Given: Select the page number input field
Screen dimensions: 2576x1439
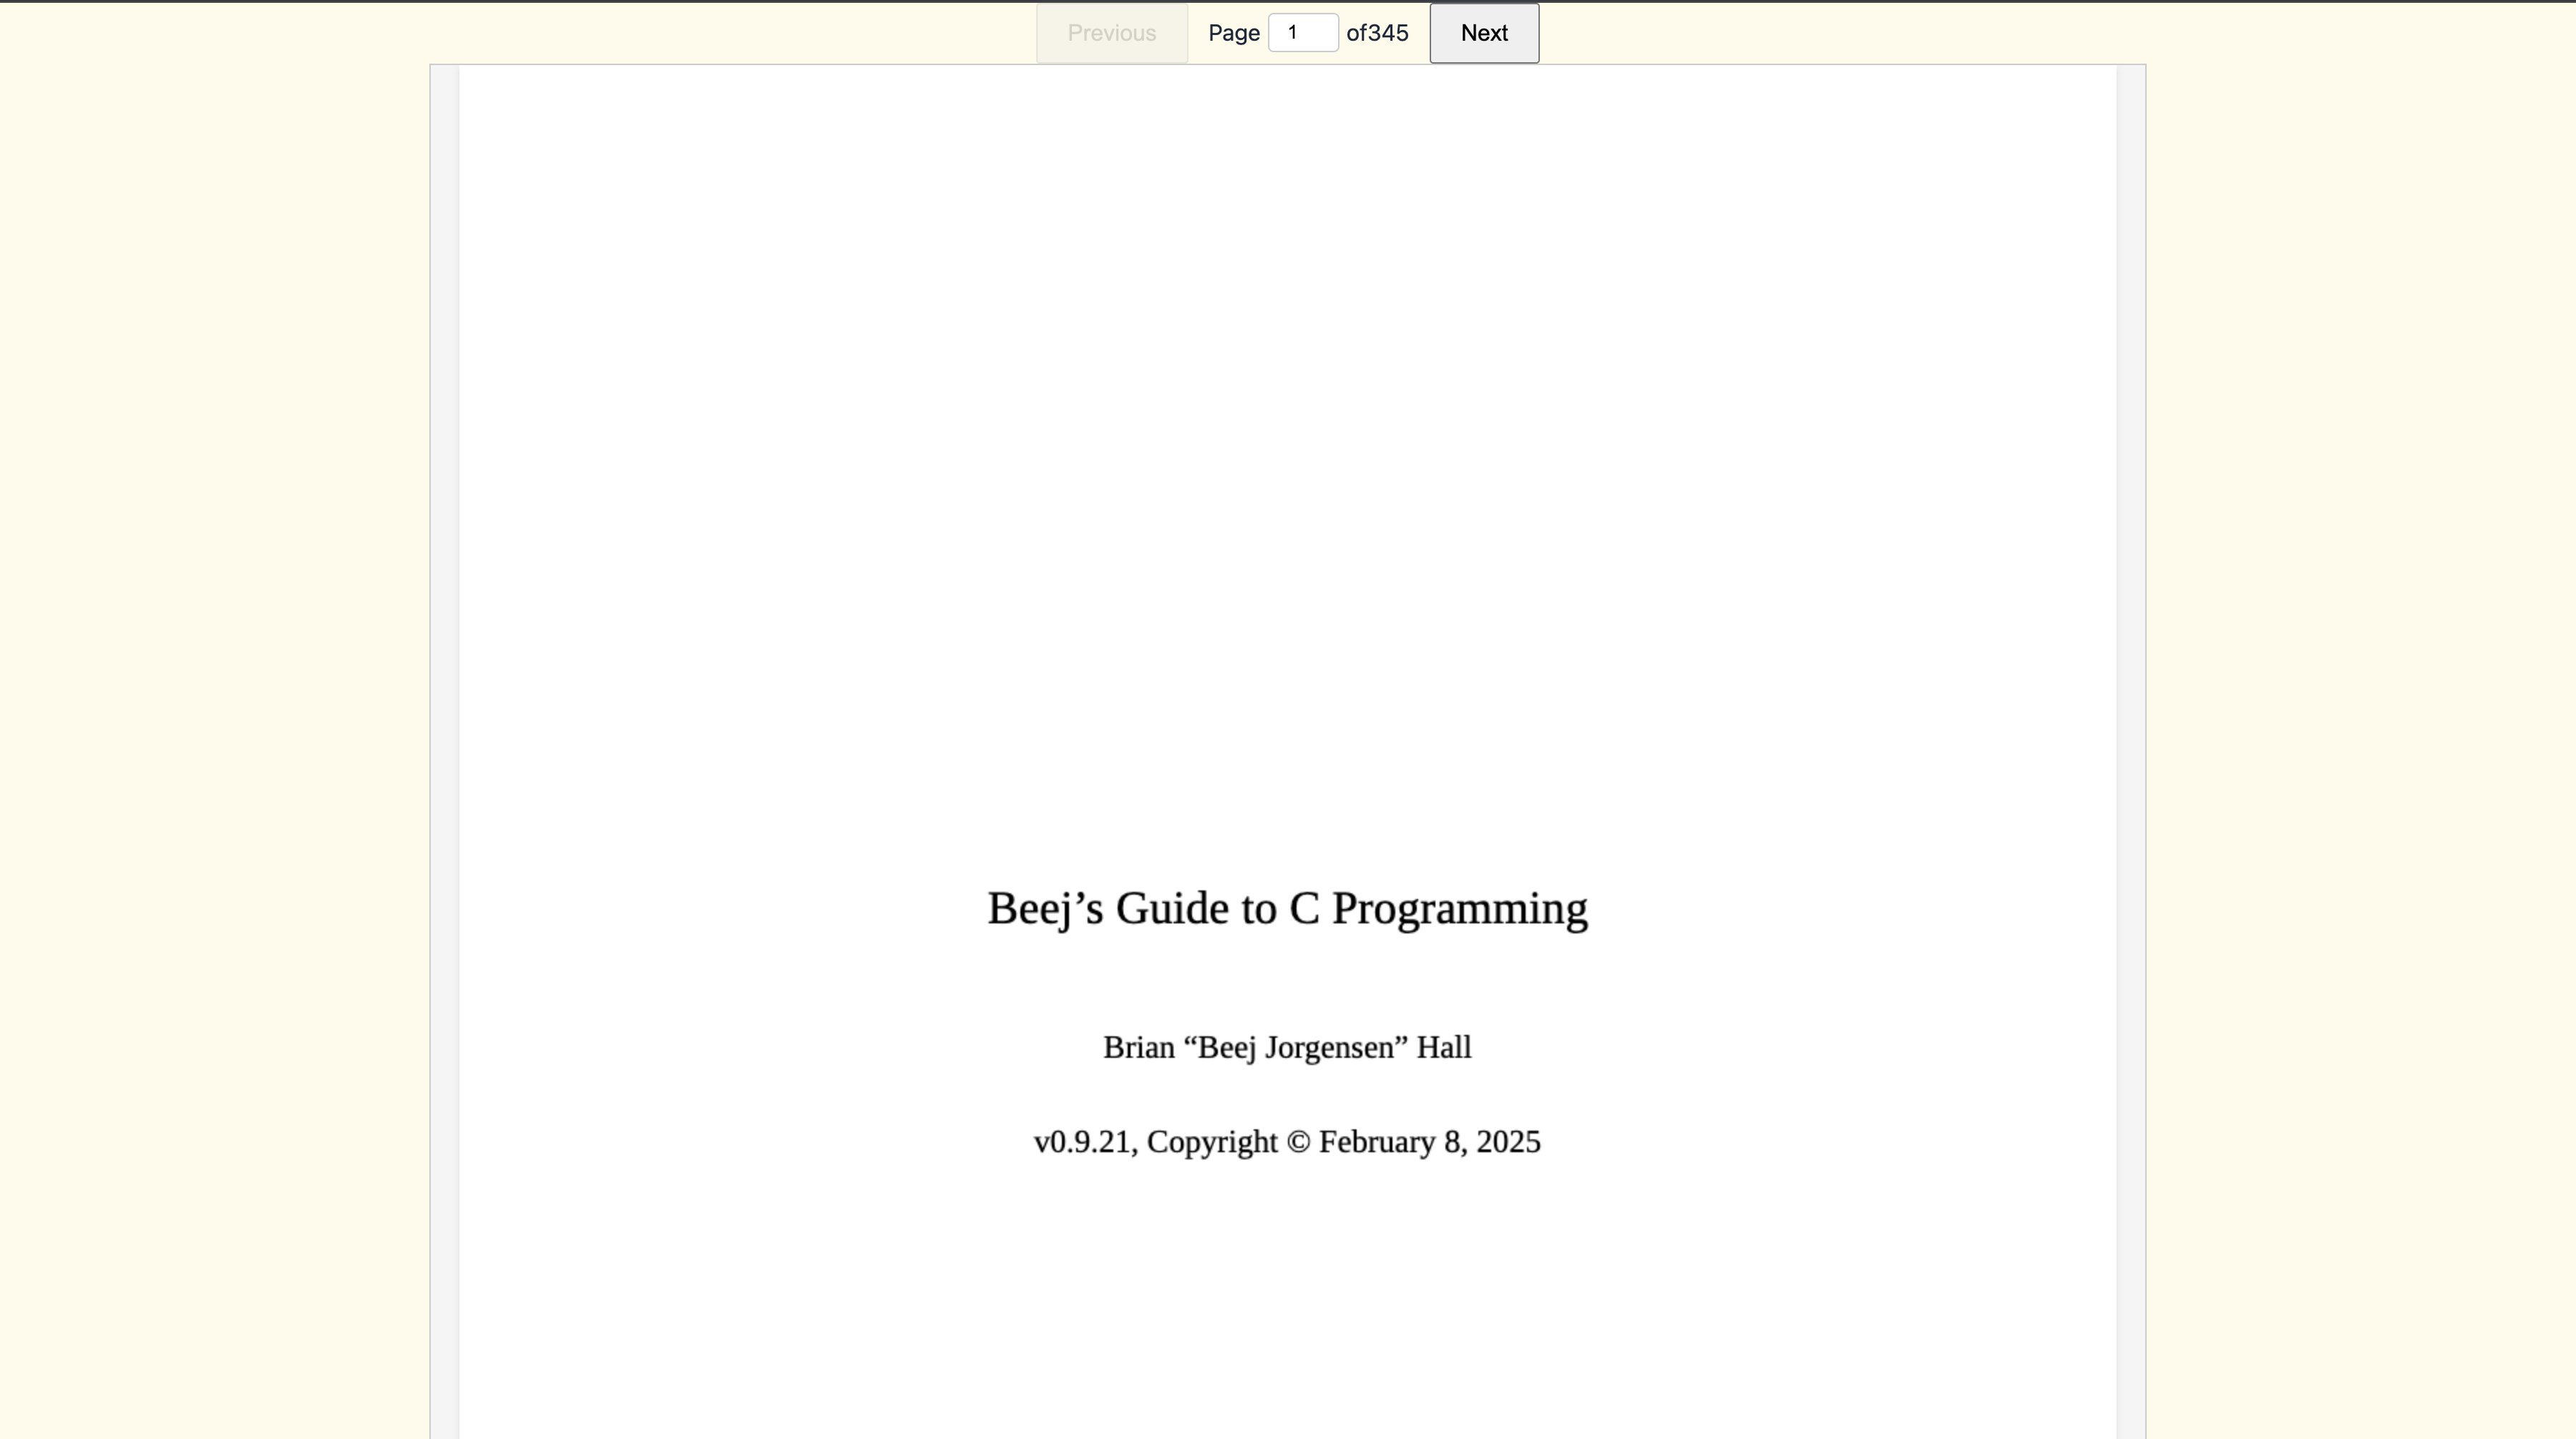Looking at the screenshot, I should click(x=1302, y=32).
